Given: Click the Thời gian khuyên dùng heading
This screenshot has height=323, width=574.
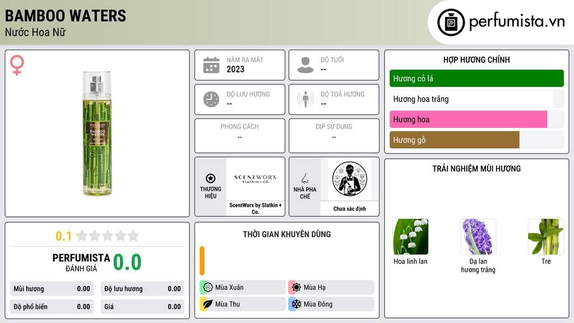Looking at the screenshot, I should (x=287, y=234).
